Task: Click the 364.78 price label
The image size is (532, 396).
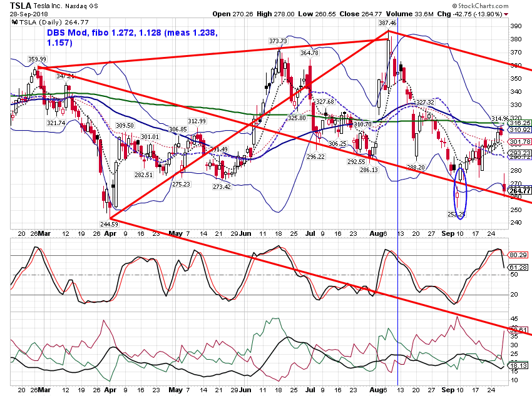Action: (x=309, y=53)
